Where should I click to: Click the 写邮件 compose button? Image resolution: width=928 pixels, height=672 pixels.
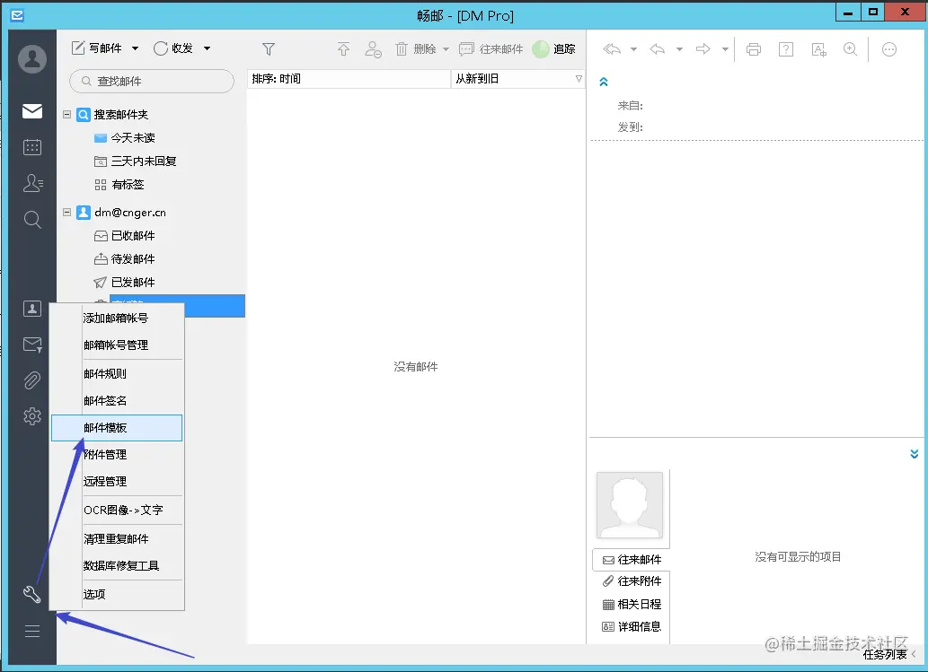pos(97,48)
